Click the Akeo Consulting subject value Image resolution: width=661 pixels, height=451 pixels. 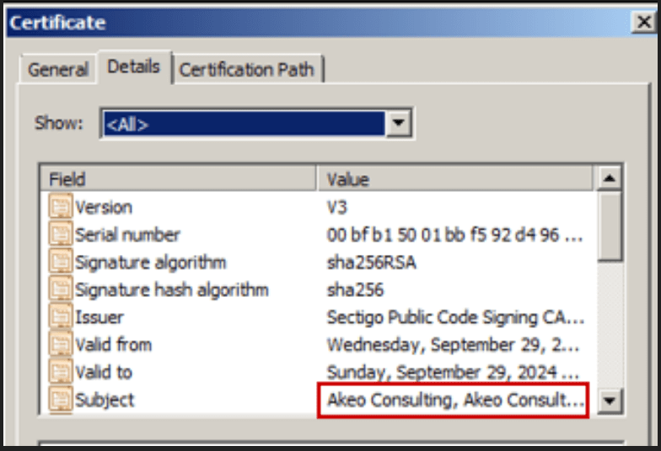pos(455,400)
